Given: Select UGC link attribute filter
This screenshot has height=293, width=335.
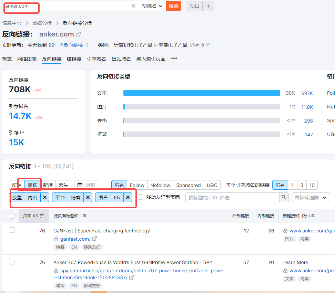Looking at the screenshot, I should [212, 185].
